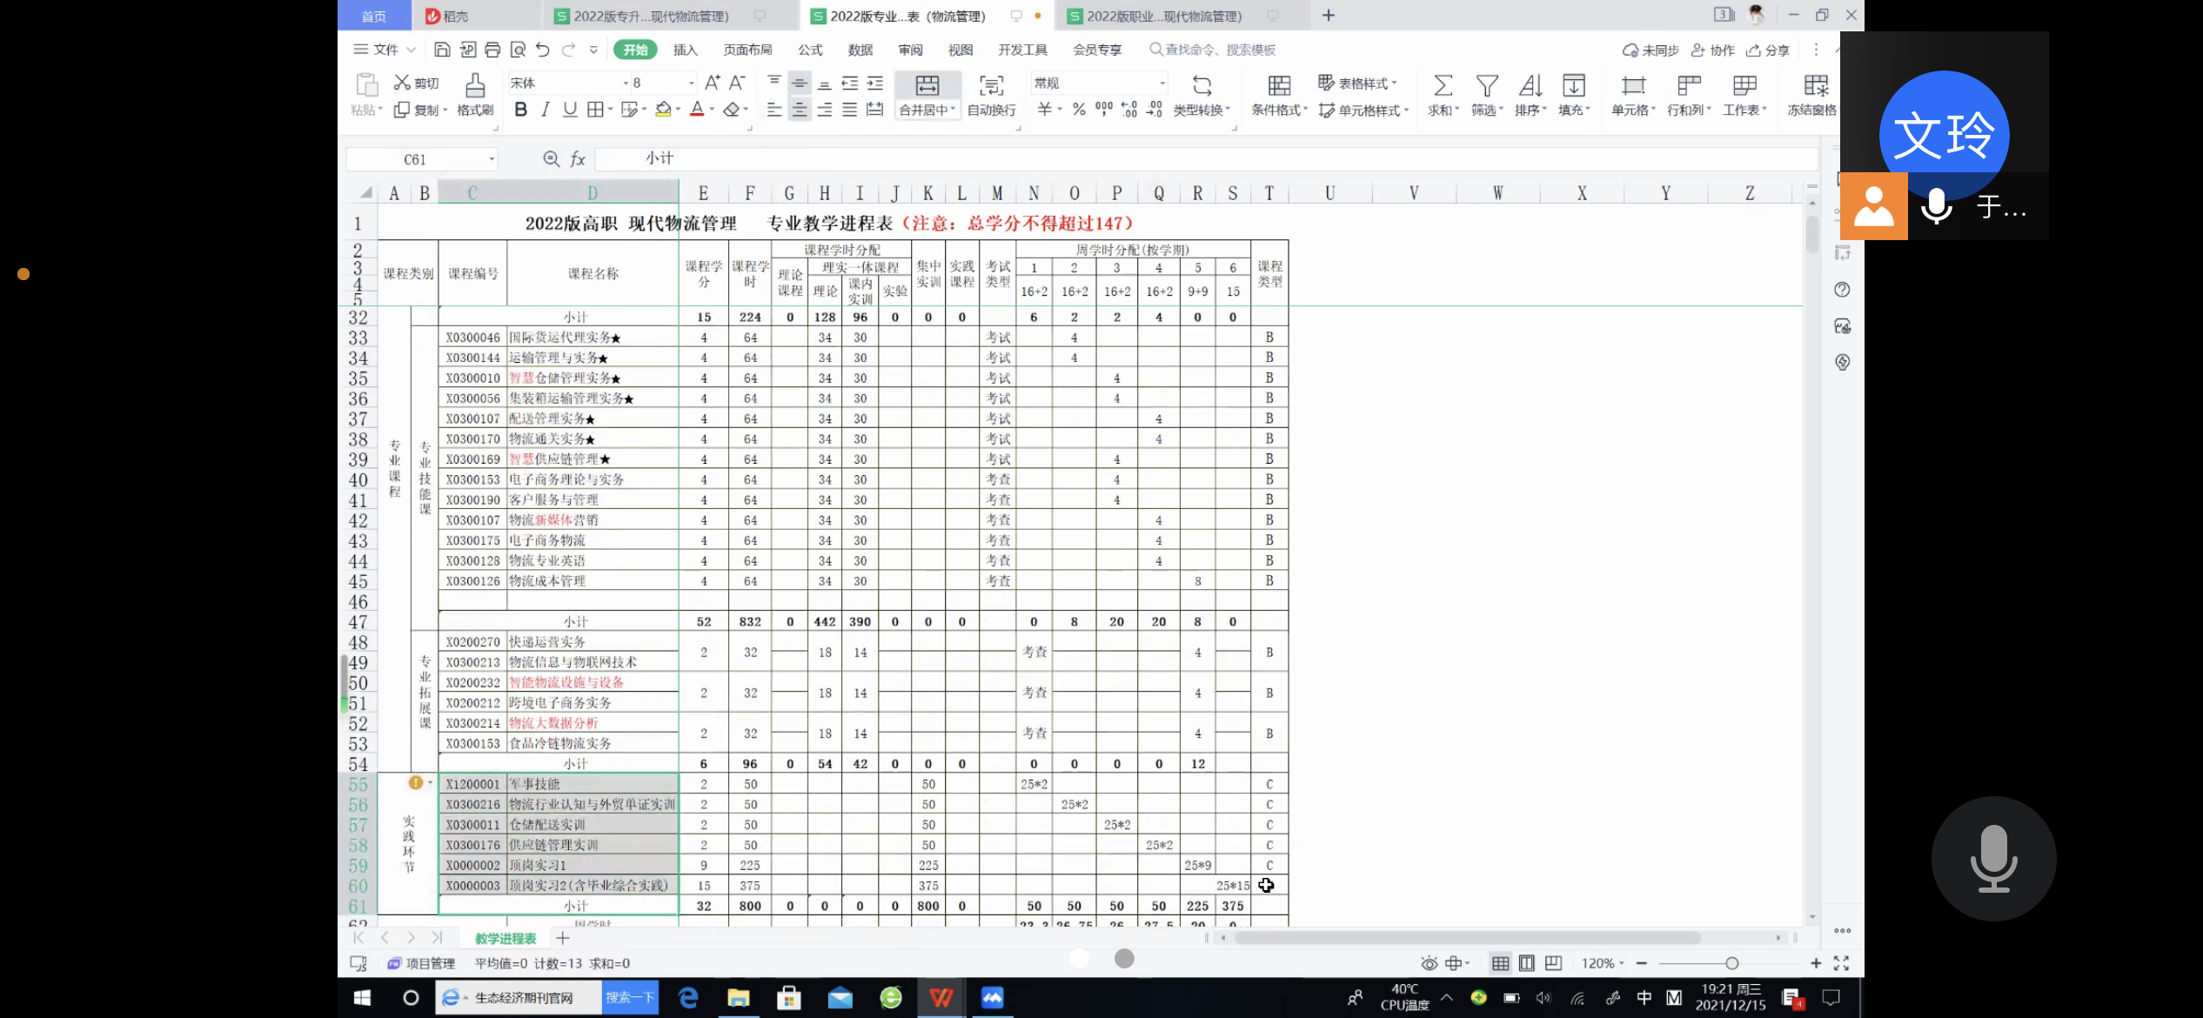Open the Name Box C61 dropdown arrow

pyautogui.click(x=492, y=159)
